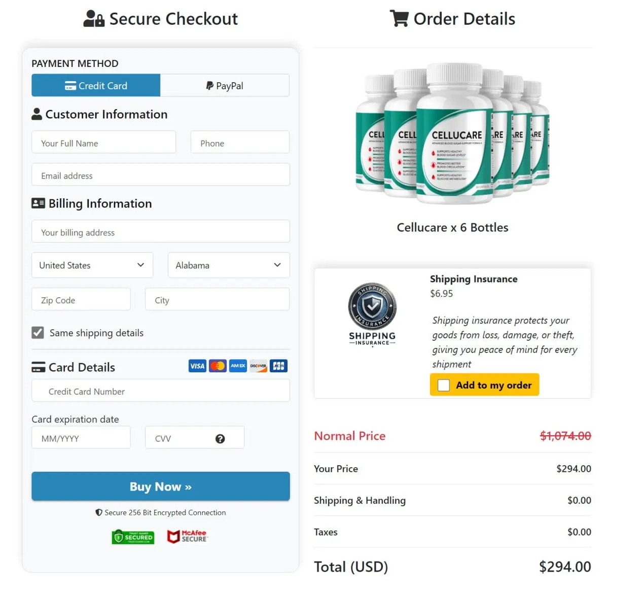
Task: Open the Alabama state dropdown
Action: pyautogui.click(x=228, y=265)
